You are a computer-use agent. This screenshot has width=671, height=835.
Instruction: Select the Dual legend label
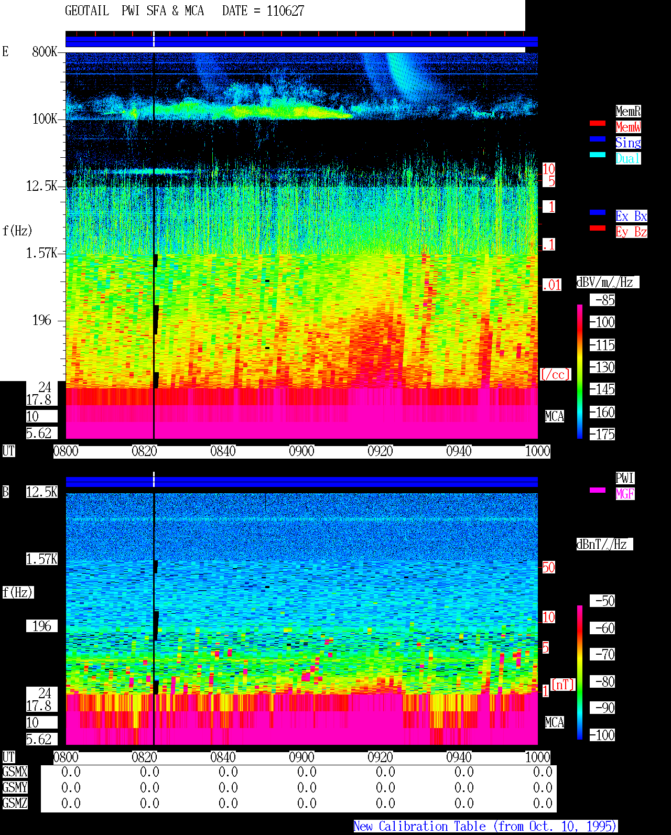coord(628,158)
